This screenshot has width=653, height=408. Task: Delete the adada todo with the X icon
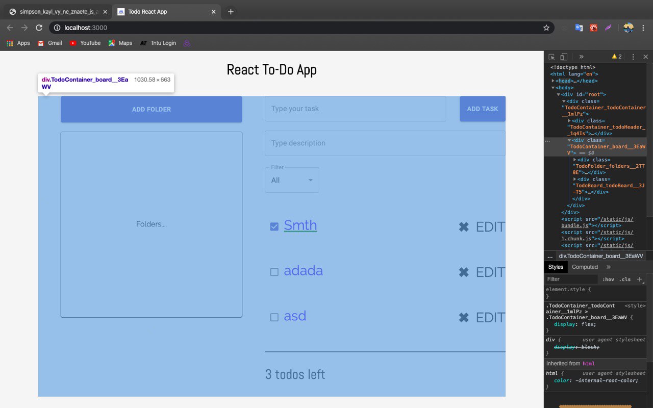464,272
